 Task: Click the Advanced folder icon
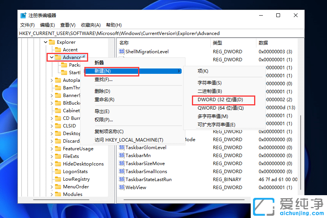point(58,57)
